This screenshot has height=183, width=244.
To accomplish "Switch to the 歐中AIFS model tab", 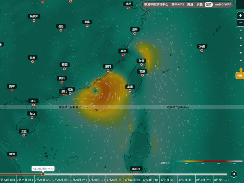I will pyautogui.click(x=178, y=4).
